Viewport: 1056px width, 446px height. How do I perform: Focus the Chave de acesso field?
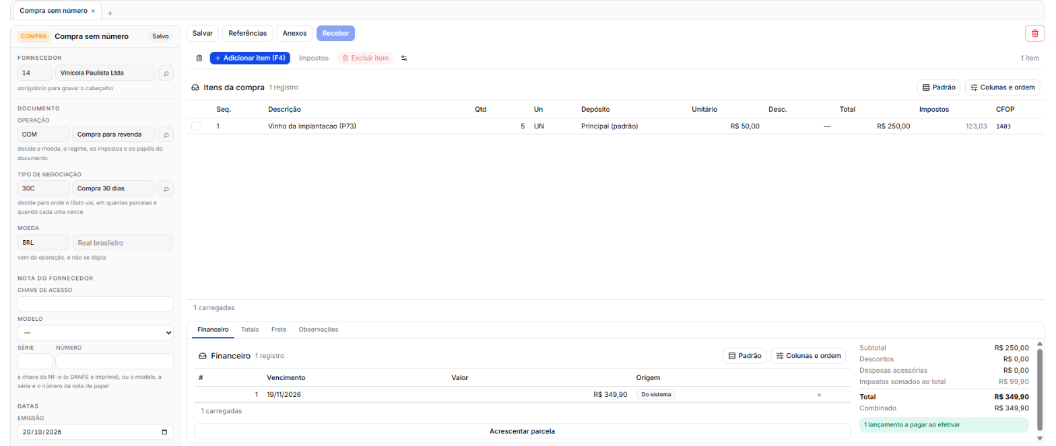tap(96, 304)
